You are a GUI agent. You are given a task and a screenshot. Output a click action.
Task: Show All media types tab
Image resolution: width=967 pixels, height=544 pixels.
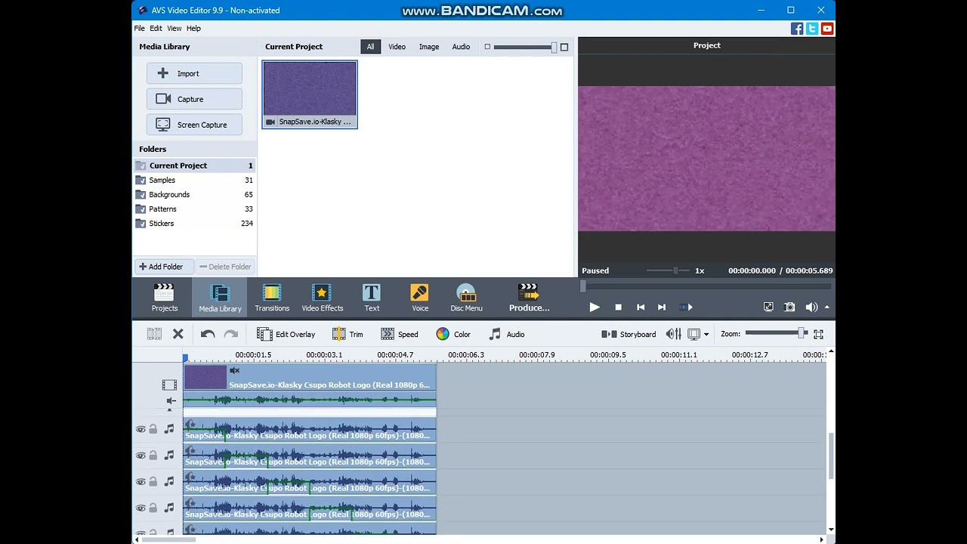[370, 47]
